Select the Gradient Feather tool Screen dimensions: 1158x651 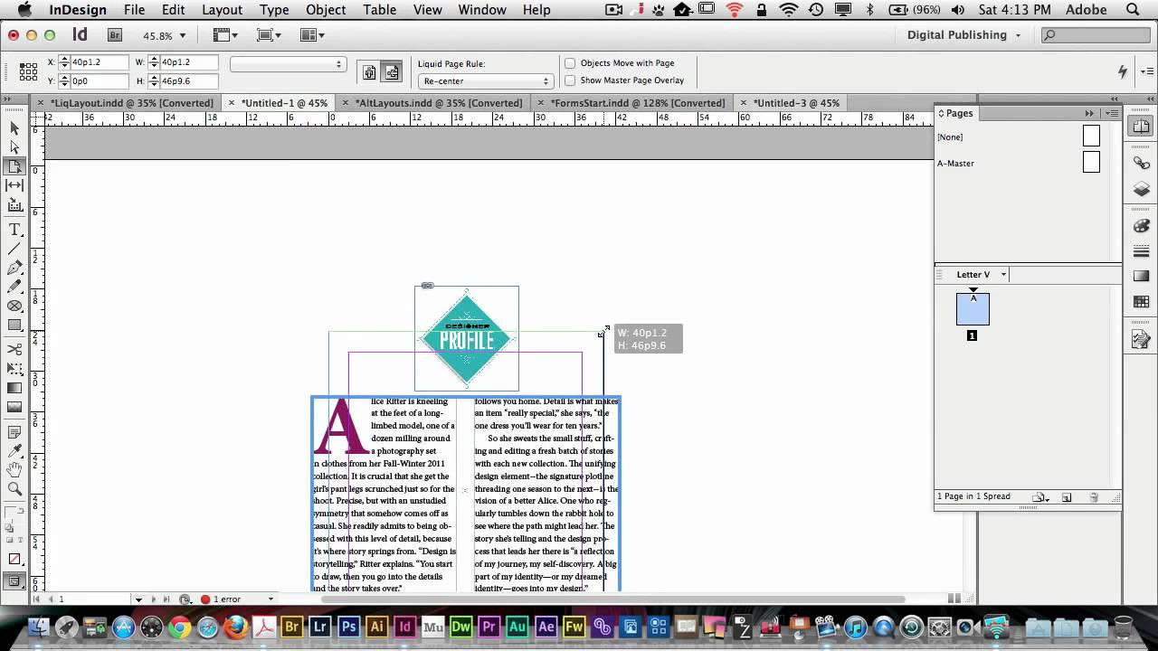tap(14, 407)
